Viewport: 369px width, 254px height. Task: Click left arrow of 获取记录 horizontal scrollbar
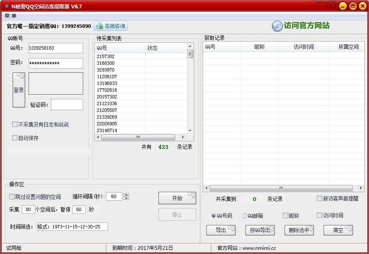coord(206,188)
